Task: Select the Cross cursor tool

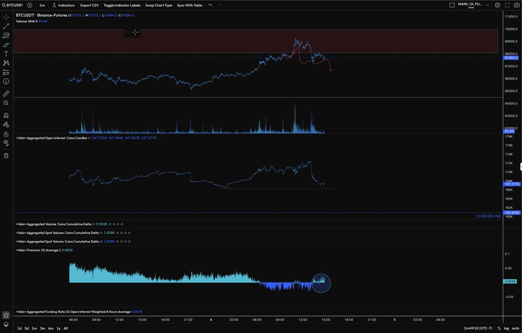Action: [6, 17]
